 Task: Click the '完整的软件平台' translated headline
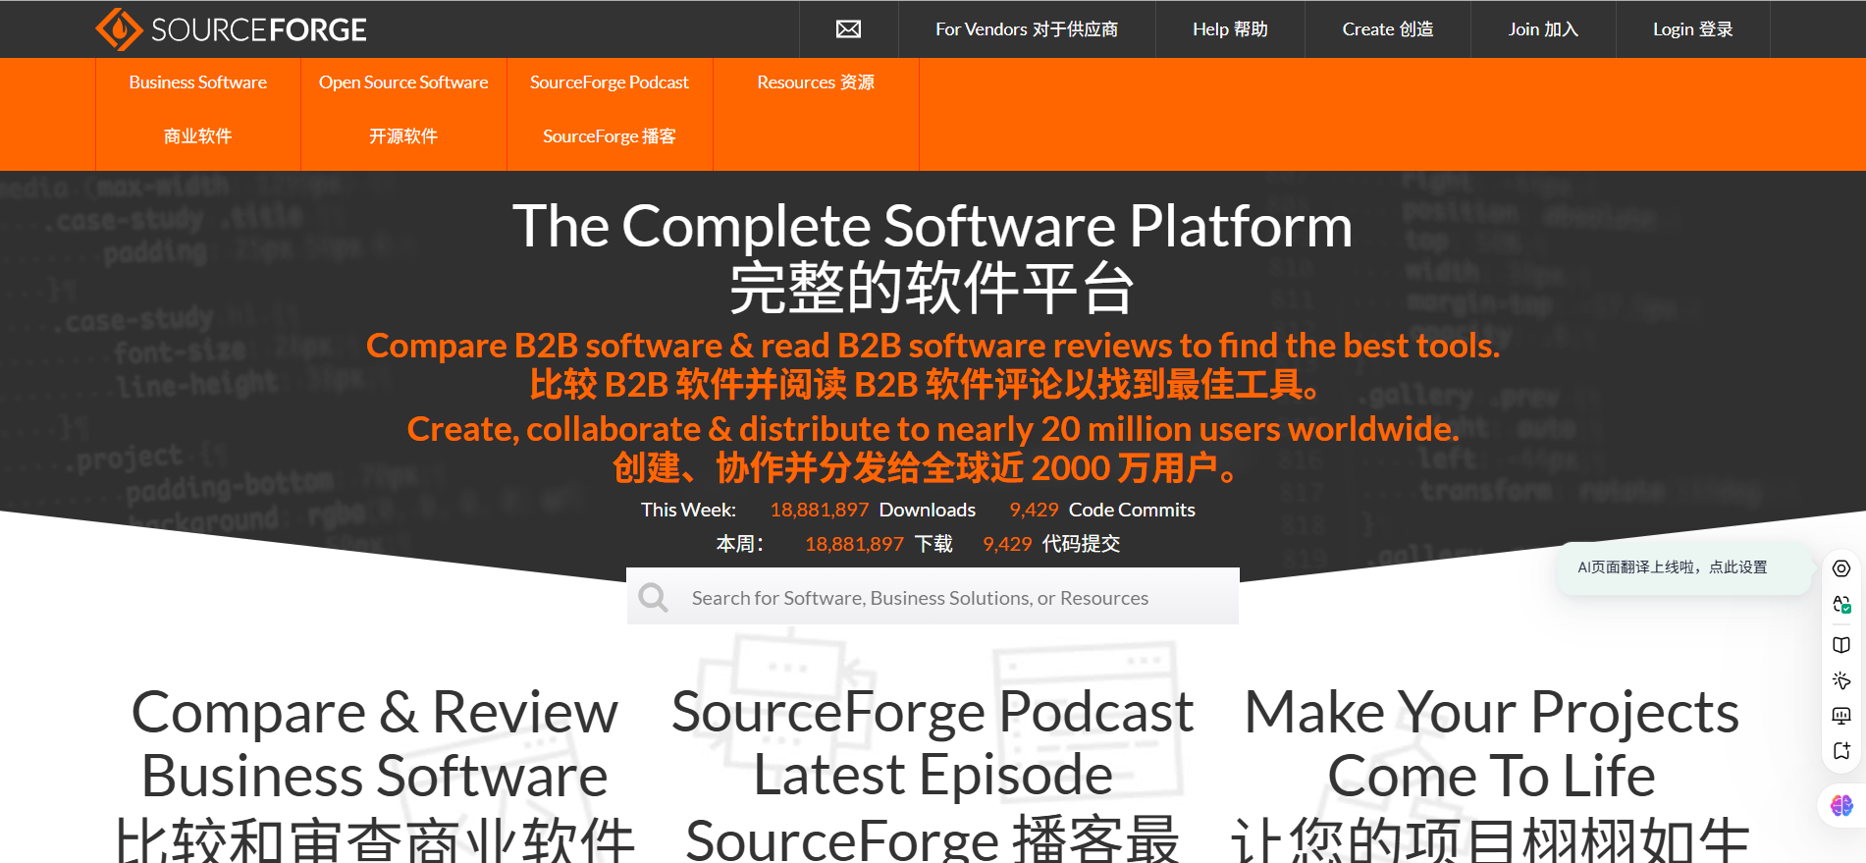tap(933, 288)
